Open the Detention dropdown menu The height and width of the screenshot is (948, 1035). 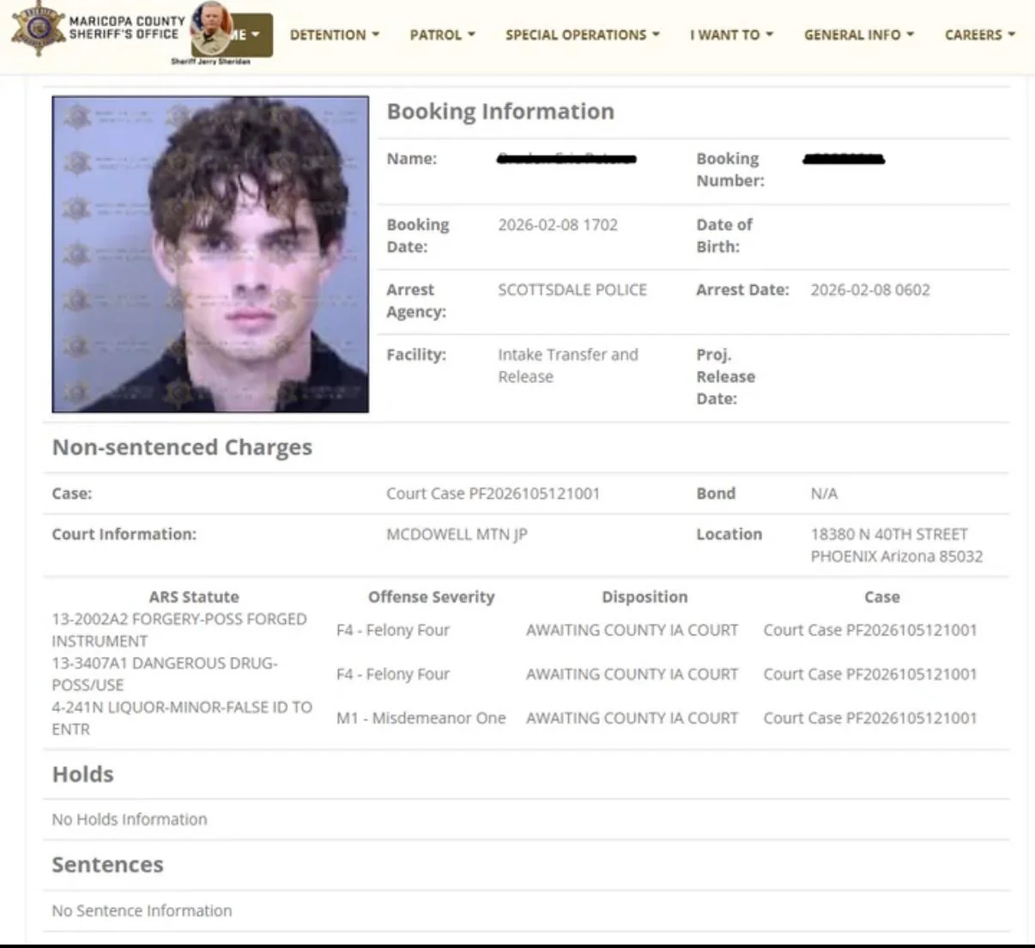pyautogui.click(x=335, y=35)
